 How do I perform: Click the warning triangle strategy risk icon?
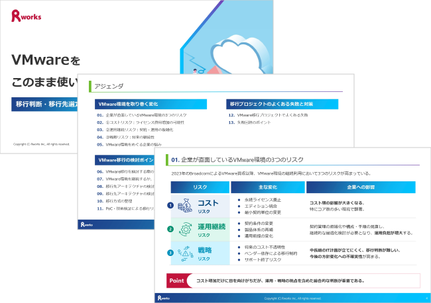[185, 253]
